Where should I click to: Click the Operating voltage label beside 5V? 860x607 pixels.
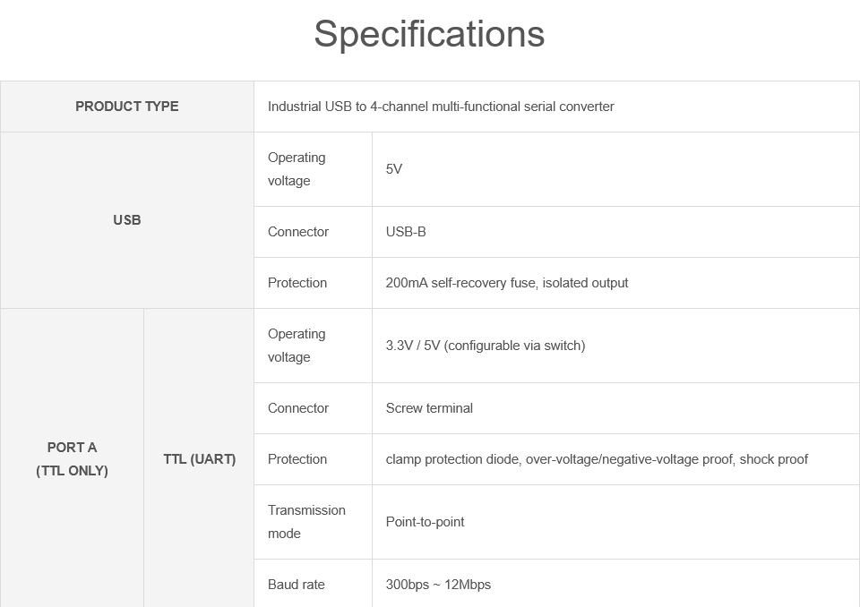[297, 169]
